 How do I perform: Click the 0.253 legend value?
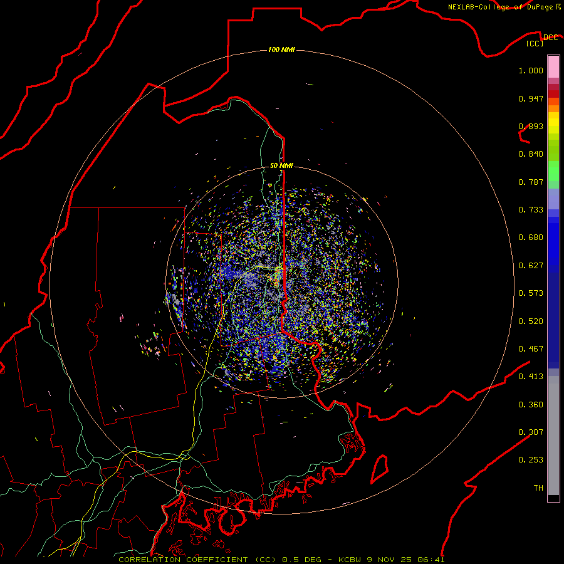pos(531,460)
